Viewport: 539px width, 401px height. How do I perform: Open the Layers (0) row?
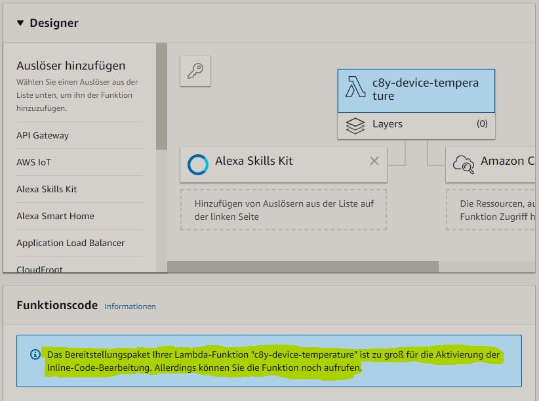coord(416,124)
